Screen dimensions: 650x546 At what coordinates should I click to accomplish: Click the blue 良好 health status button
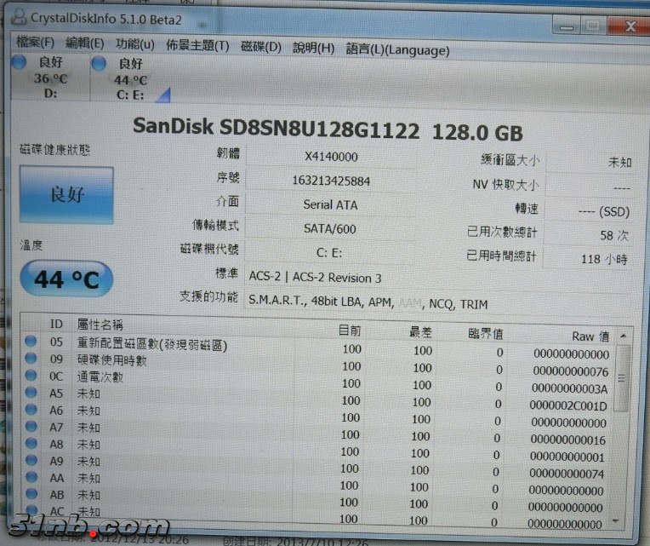pyautogui.click(x=66, y=195)
